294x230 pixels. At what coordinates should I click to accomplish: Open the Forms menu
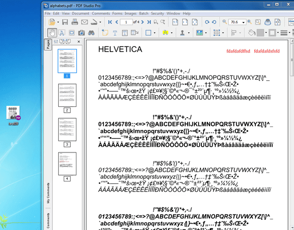coord(117,13)
